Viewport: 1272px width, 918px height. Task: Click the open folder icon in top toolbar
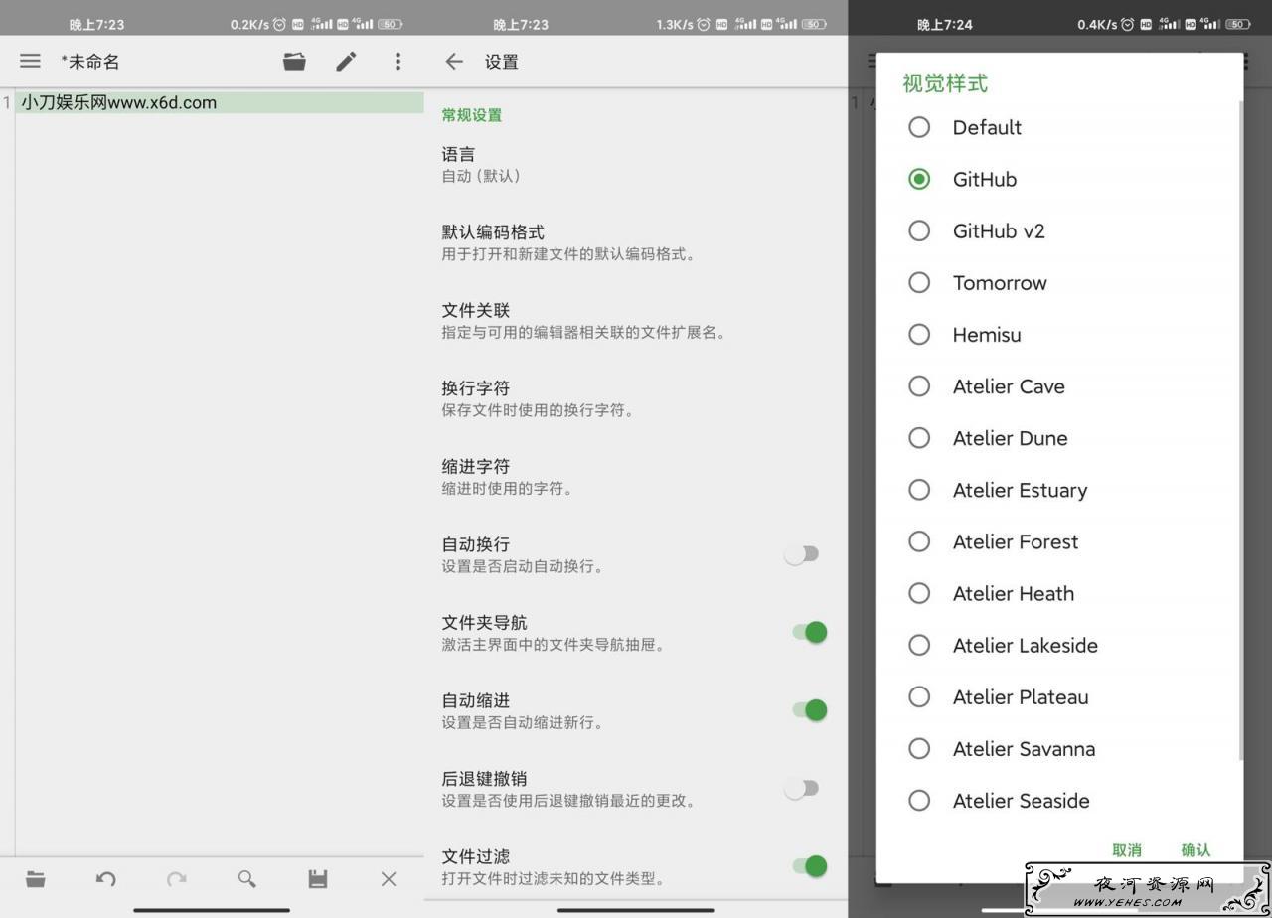(294, 62)
